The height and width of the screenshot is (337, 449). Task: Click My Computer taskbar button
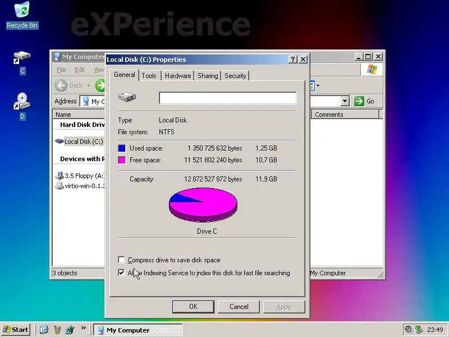pos(138,330)
